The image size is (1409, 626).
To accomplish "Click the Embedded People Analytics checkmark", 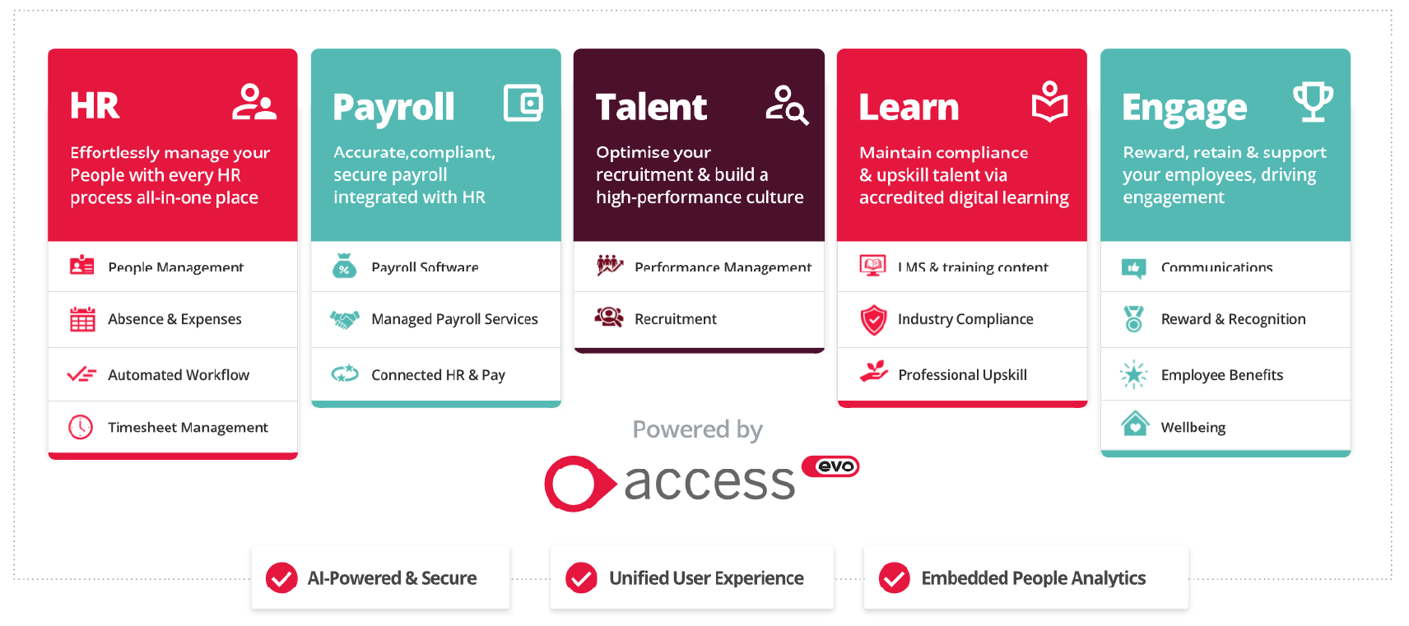I will (x=894, y=578).
